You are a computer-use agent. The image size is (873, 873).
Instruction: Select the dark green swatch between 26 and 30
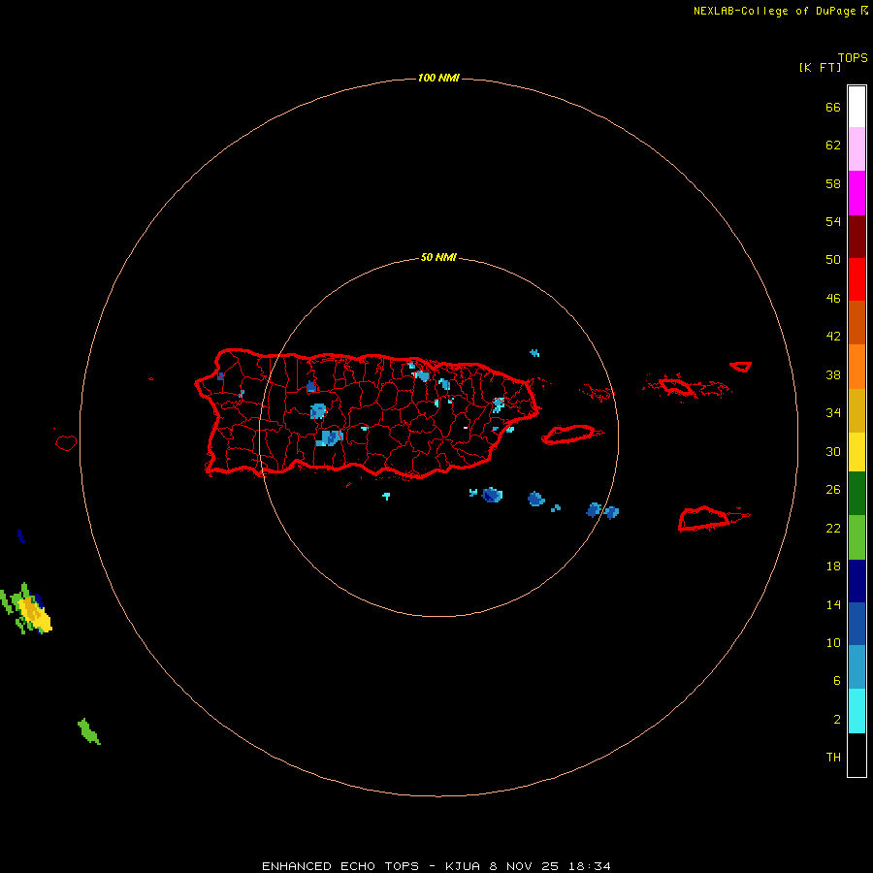pyautogui.click(x=857, y=494)
